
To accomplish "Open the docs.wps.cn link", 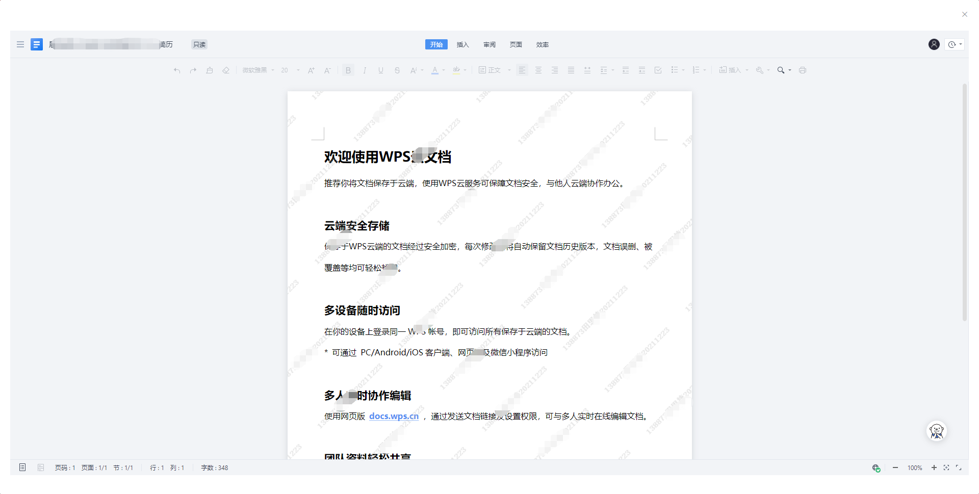I will [x=394, y=416].
